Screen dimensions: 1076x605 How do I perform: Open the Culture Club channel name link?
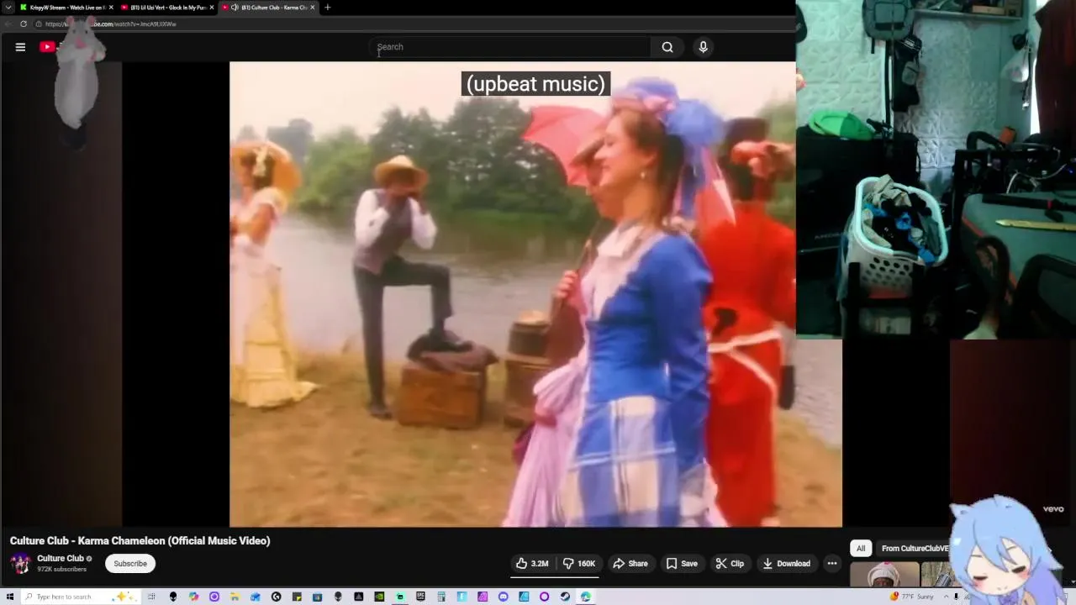coord(61,558)
